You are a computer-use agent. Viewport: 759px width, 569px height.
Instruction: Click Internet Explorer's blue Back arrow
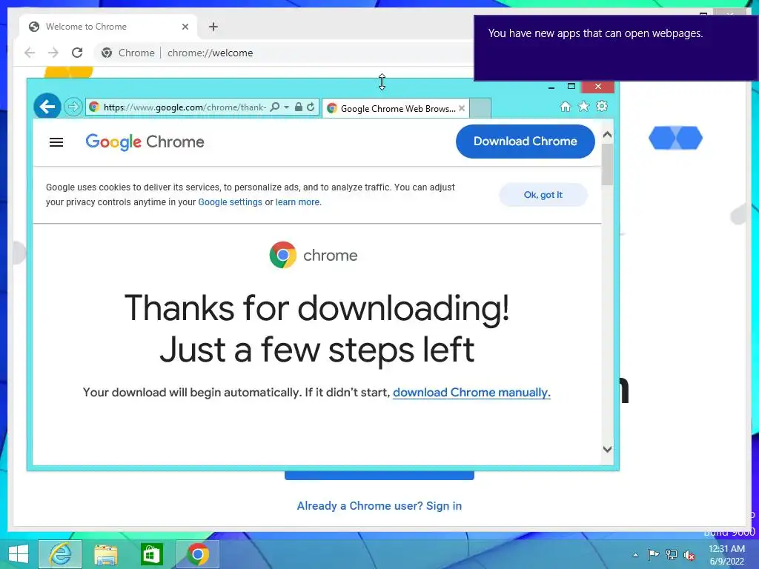(x=47, y=106)
